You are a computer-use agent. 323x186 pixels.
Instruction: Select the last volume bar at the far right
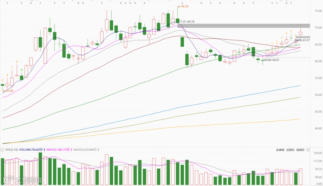tap(301, 177)
